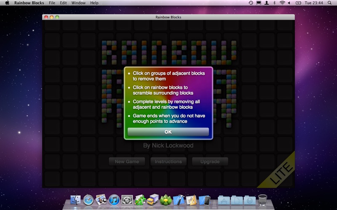Image resolution: width=337 pixels, height=210 pixels.
Task: Open Spotlight search magnifier
Action: (329, 3)
